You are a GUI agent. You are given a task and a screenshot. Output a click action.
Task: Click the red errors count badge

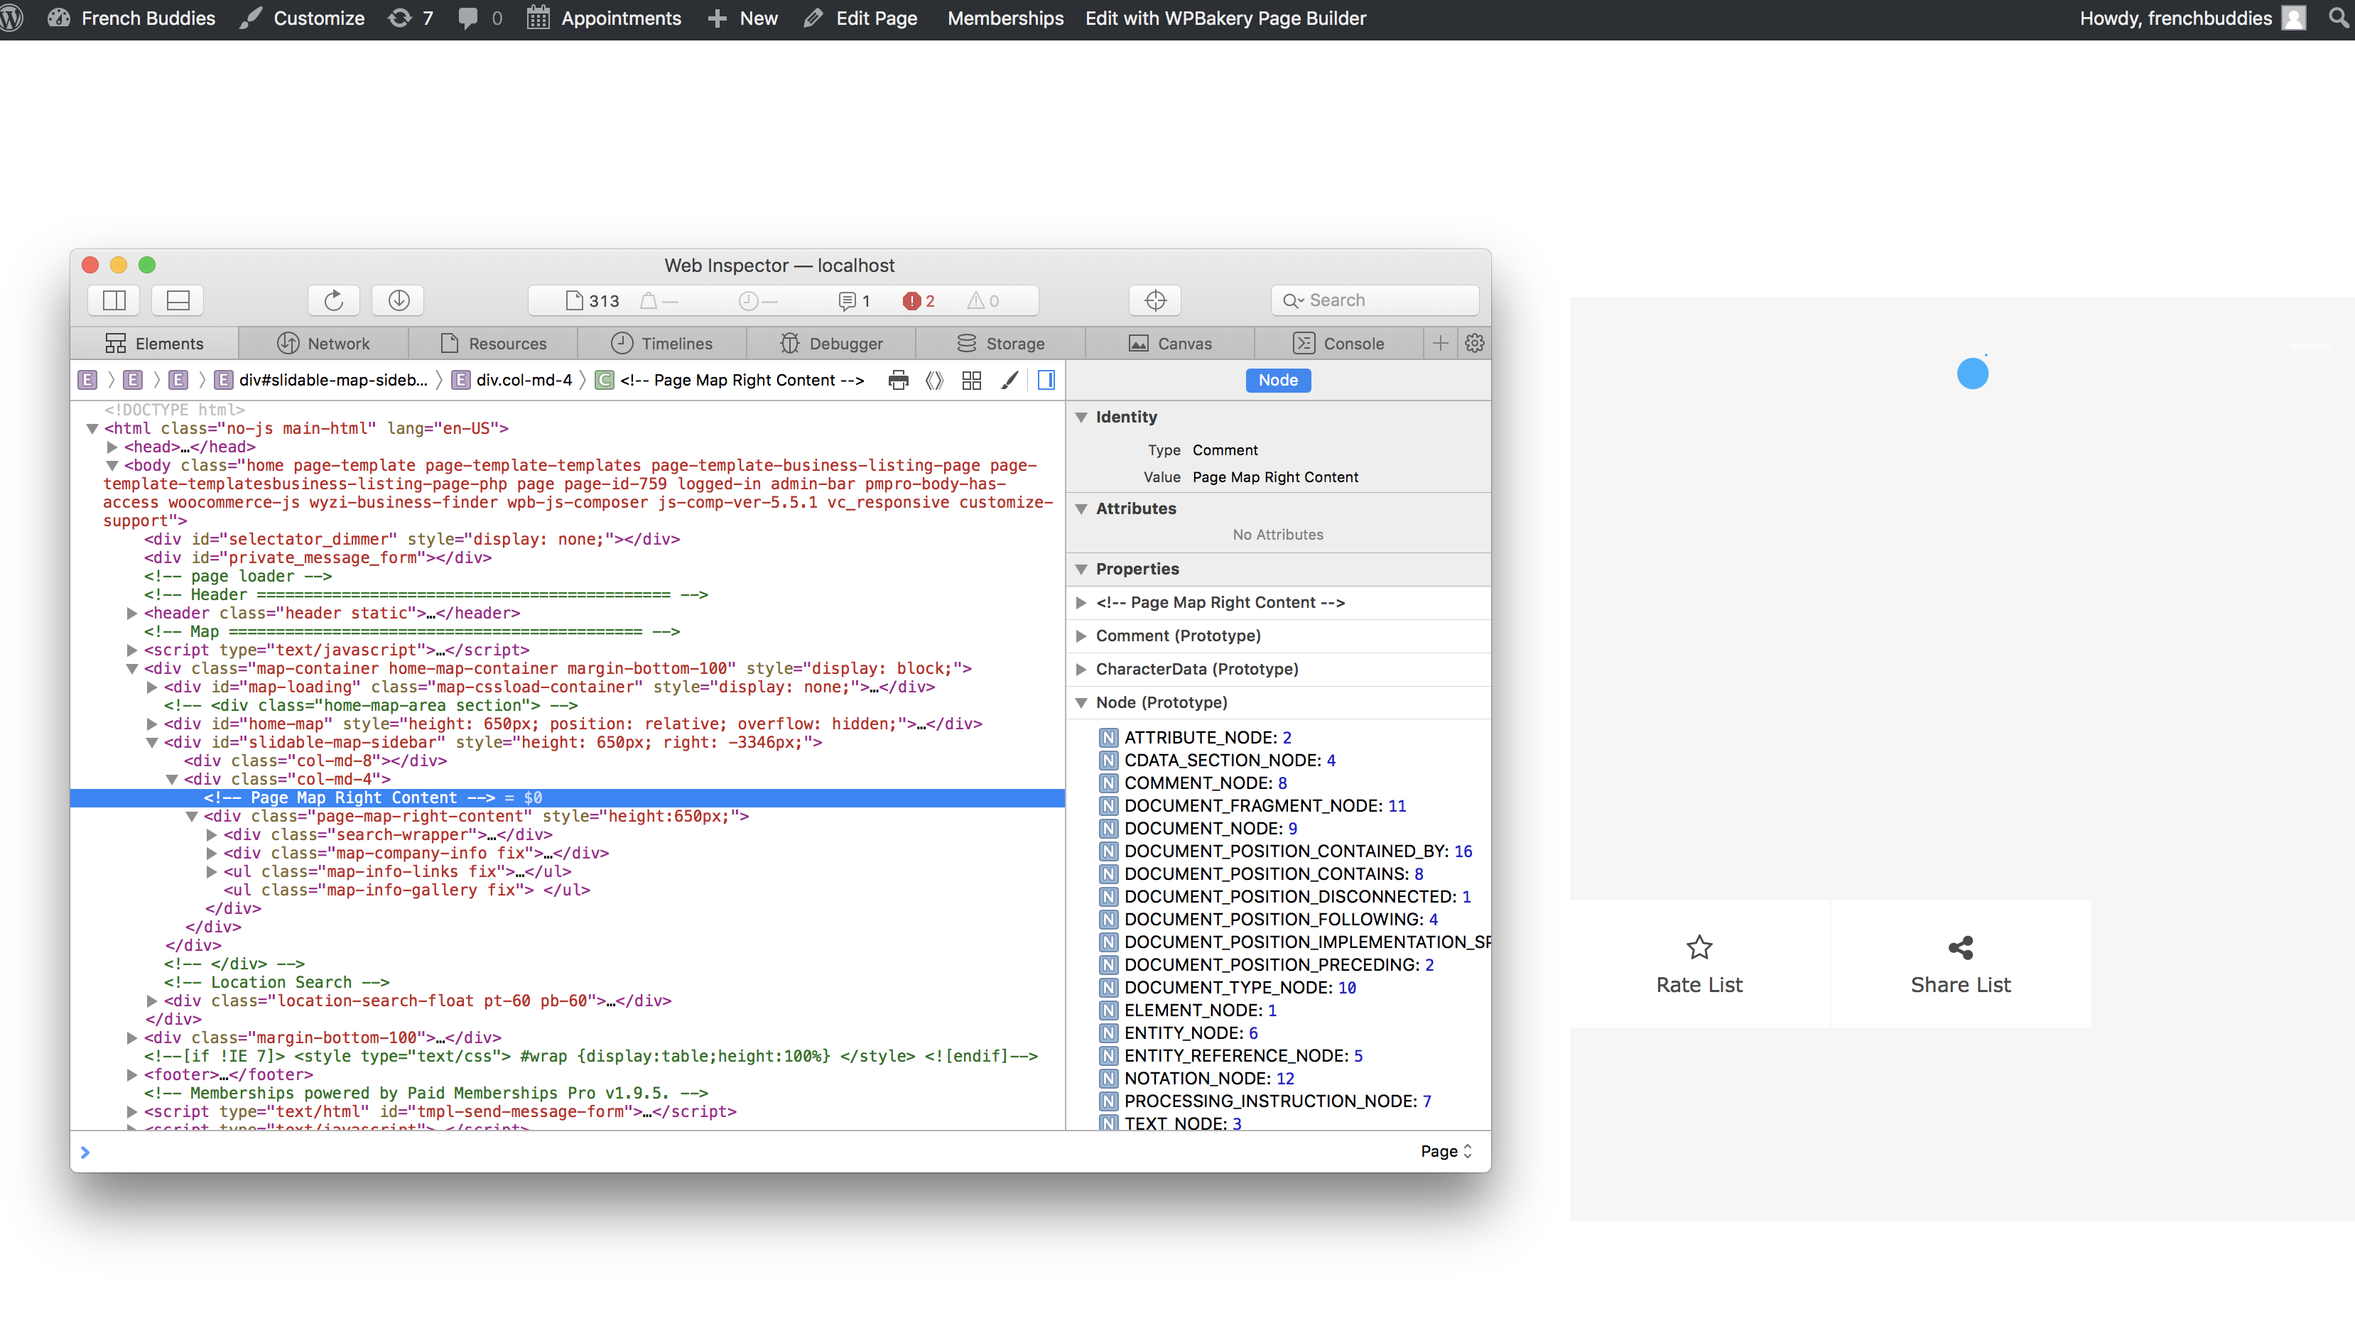(x=919, y=300)
